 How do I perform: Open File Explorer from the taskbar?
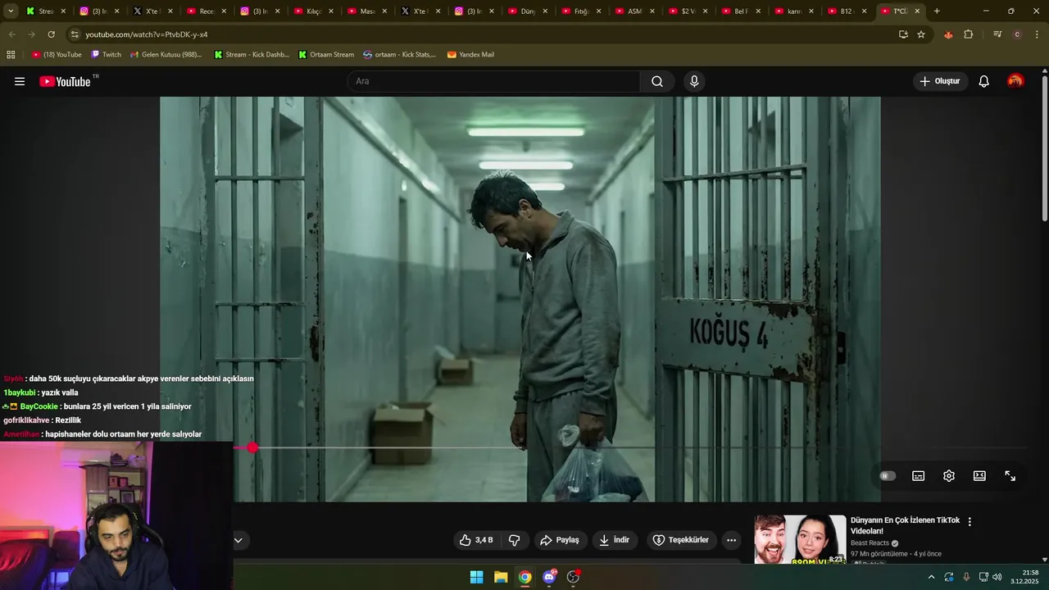tap(501, 577)
